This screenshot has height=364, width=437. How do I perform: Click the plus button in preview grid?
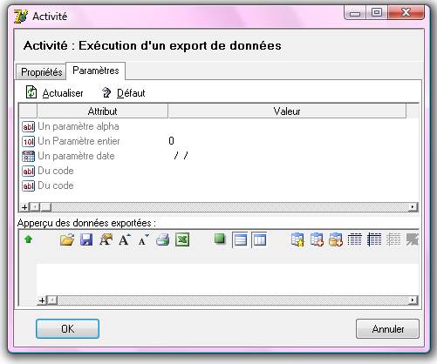(x=42, y=300)
